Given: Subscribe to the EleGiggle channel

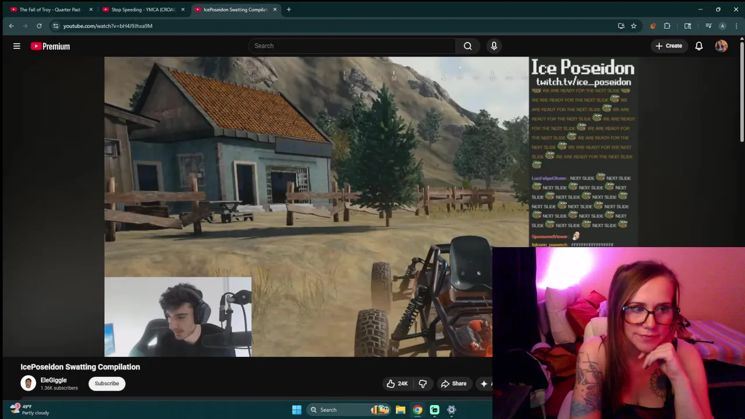Looking at the screenshot, I should [107, 384].
